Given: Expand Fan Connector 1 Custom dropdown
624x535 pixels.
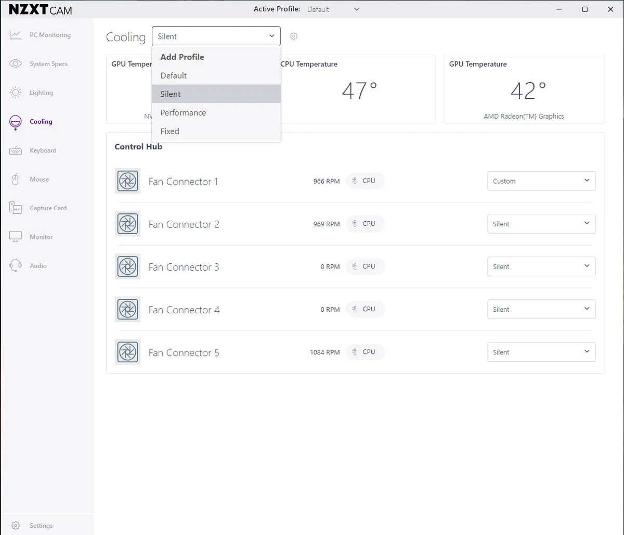Looking at the screenshot, I should (541, 181).
